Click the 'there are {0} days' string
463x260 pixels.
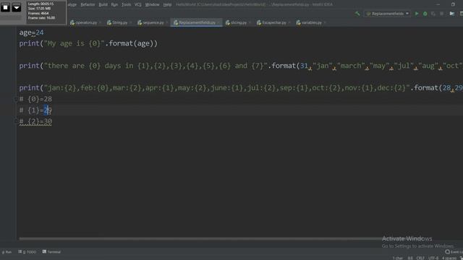tap(156, 66)
